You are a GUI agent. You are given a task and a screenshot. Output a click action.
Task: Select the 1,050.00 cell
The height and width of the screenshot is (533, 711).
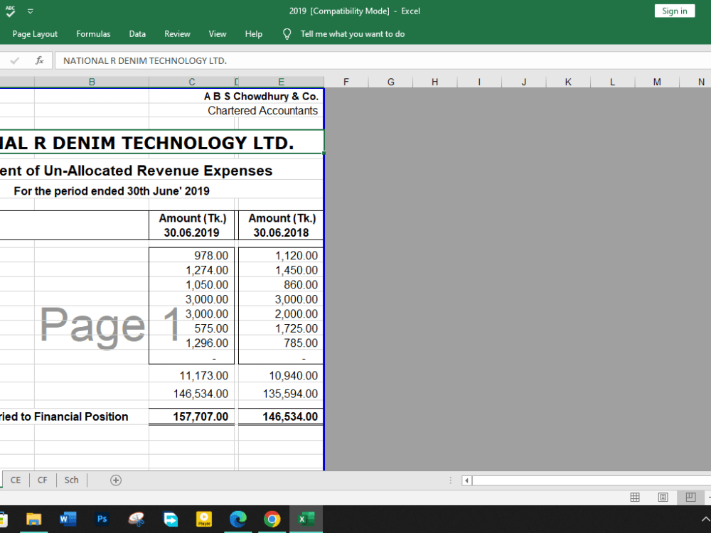pyautogui.click(x=192, y=285)
